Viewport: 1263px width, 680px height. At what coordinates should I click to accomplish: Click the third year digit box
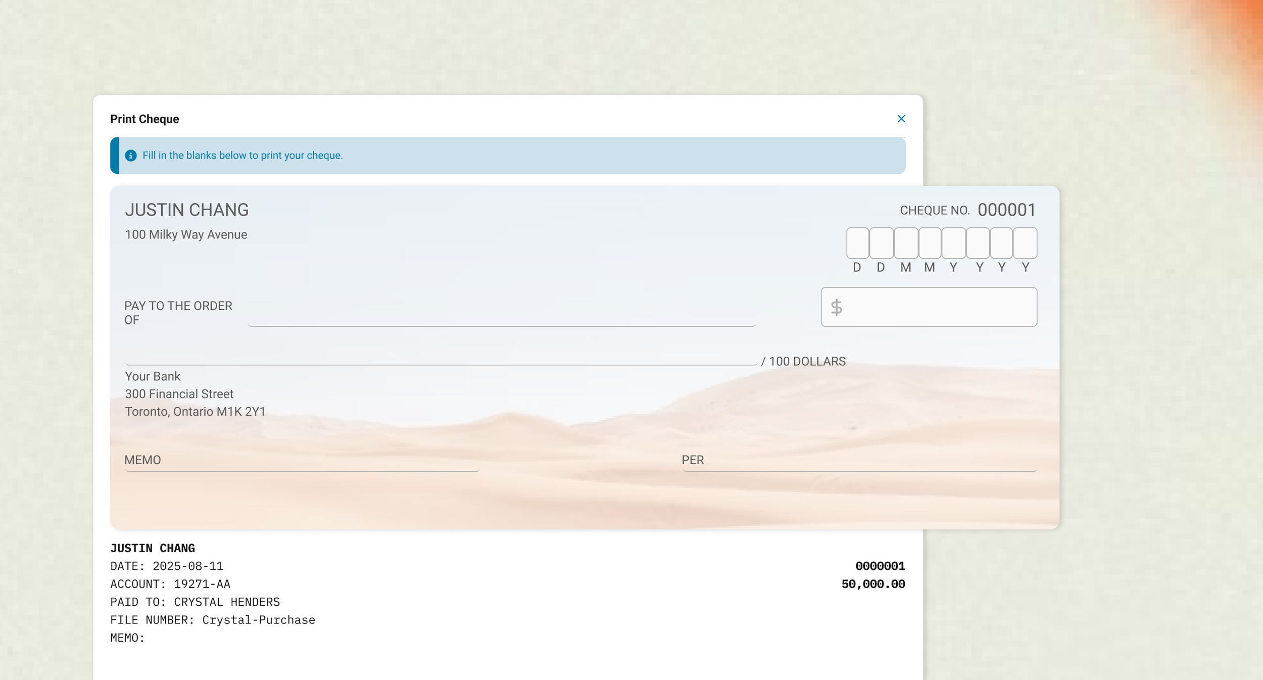tap(1001, 243)
